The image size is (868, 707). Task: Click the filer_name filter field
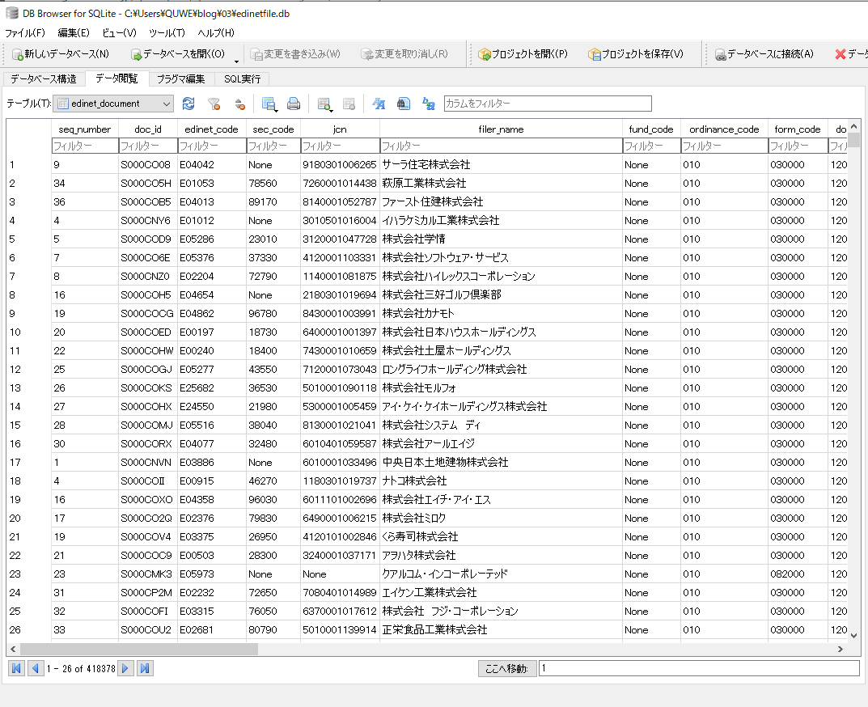click(501, 146)
